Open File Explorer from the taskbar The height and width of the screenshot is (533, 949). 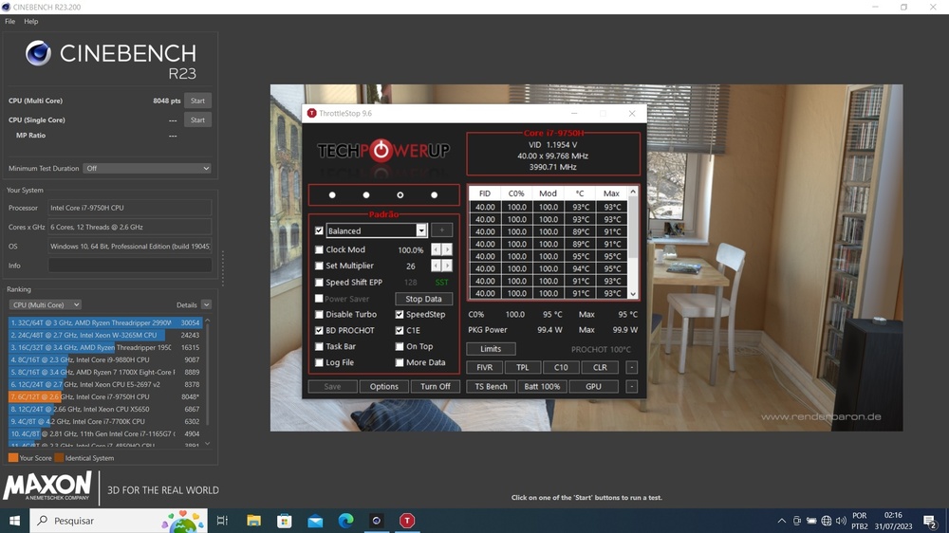pos(253,521)
